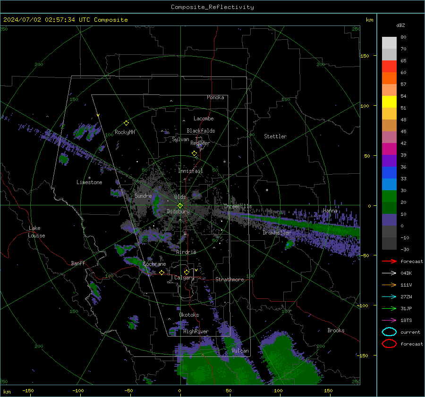This screenshot has height=397, width=425.
Task: Click the Ponoka city label
Action: [x=215, y=97]
